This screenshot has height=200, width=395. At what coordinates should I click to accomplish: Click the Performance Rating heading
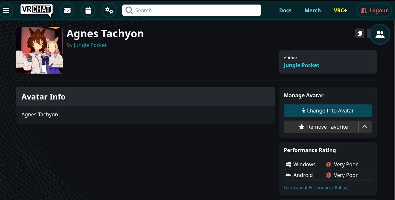click(310, 150)
